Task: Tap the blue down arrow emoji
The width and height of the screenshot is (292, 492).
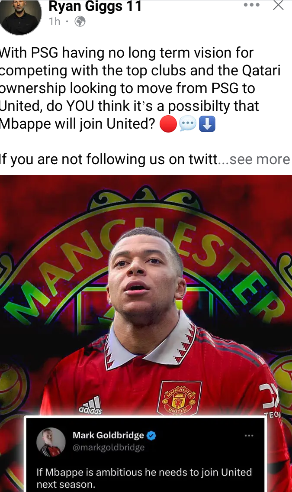Action: pyautogui.click(x=207, y=124)
